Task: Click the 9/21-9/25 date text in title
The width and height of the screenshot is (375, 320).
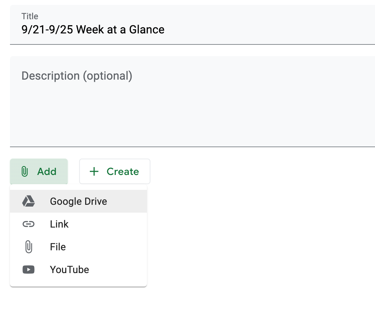Action: pos(47,30)
